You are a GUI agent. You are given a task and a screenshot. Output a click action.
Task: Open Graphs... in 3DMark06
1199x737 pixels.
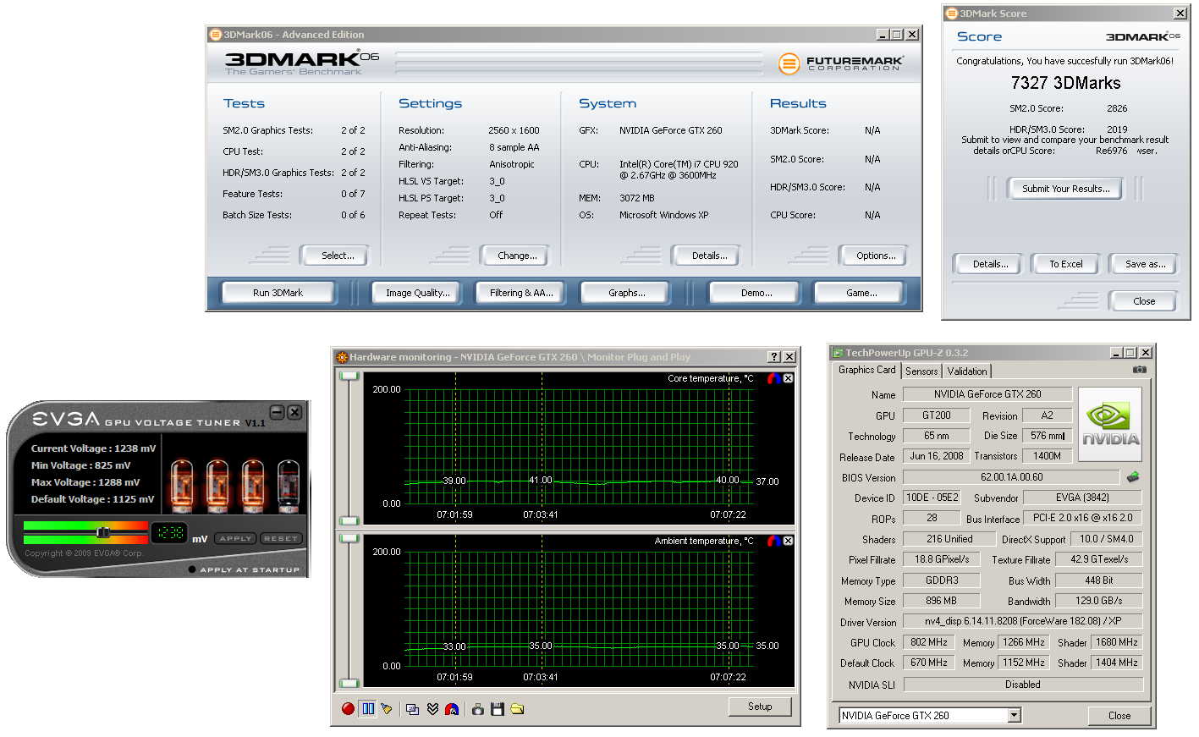(x=626, y=293)
